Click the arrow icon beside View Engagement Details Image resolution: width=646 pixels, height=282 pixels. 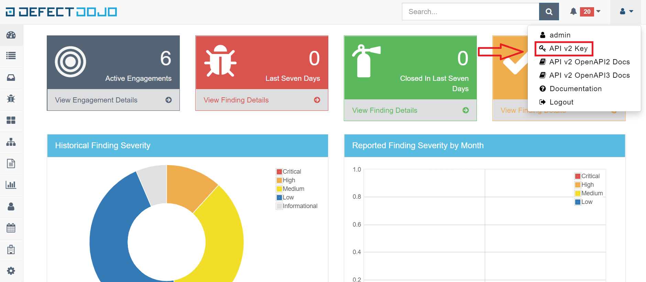(x=168, y=100)
